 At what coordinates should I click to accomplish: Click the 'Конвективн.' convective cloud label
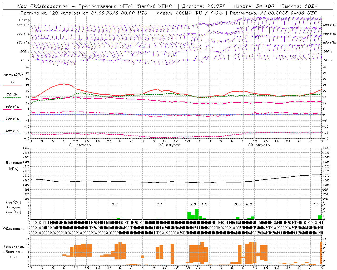pyautogui.click(x=14, y=247)
